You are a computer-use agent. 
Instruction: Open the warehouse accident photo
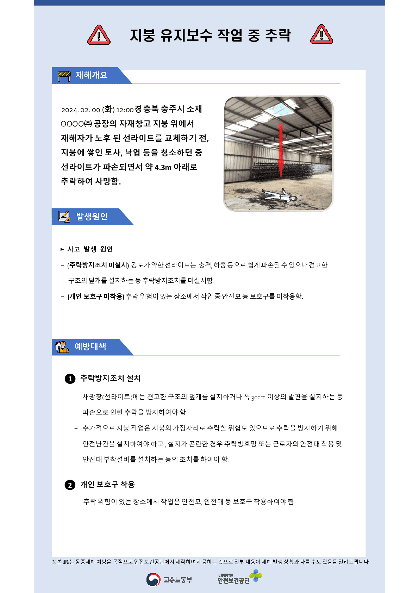point(278,154)
